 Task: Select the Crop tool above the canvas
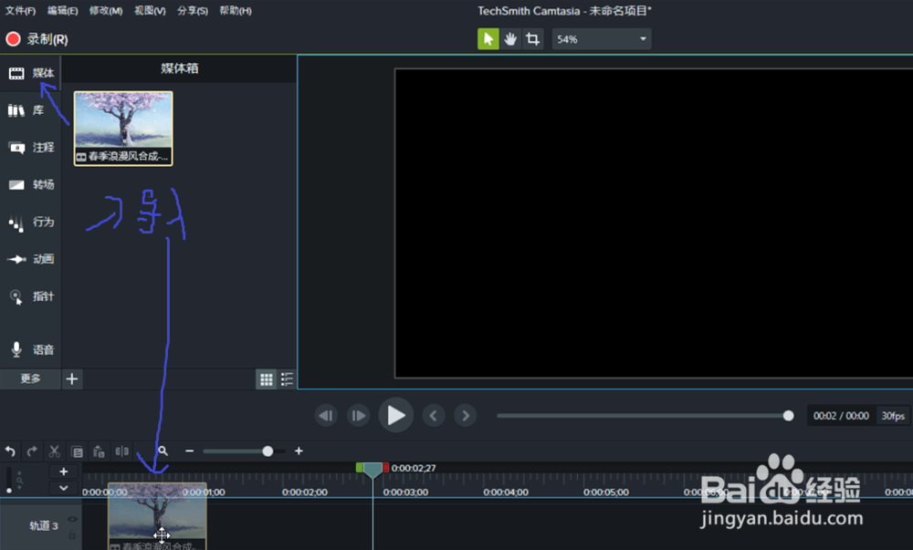[531, 39]
